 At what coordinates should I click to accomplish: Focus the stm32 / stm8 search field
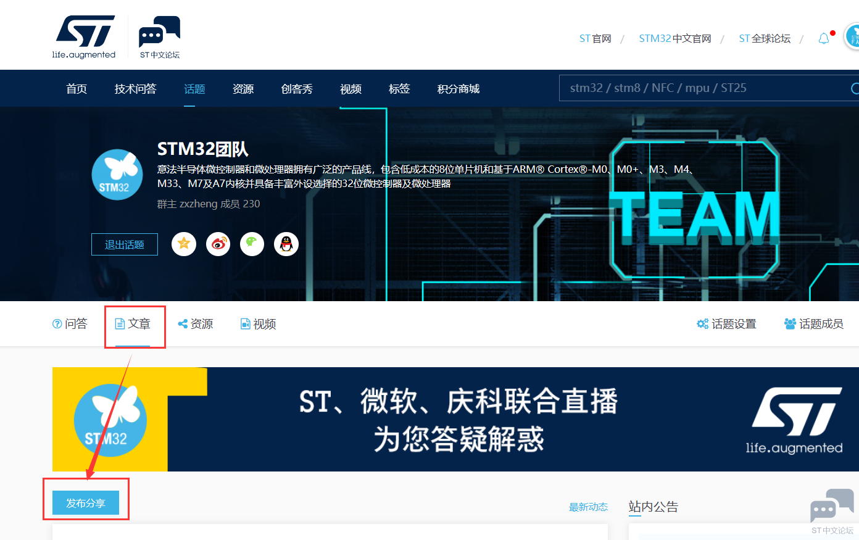click(x=703, y=88)
